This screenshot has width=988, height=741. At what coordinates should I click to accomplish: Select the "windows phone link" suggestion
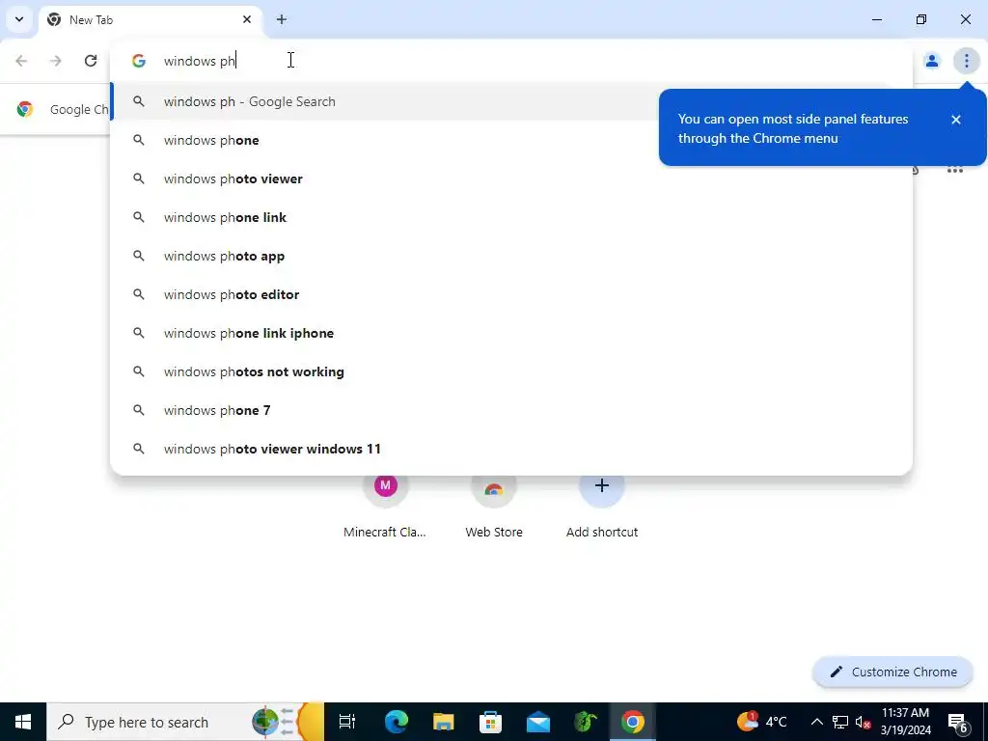click(x=511, y=217)
